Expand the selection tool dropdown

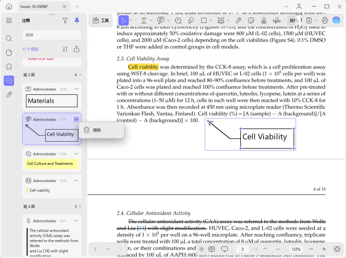coord(131,21)
